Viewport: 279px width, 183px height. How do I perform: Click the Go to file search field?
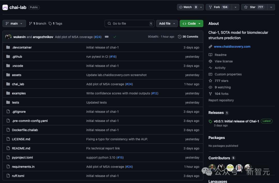[x=129, y=23]
